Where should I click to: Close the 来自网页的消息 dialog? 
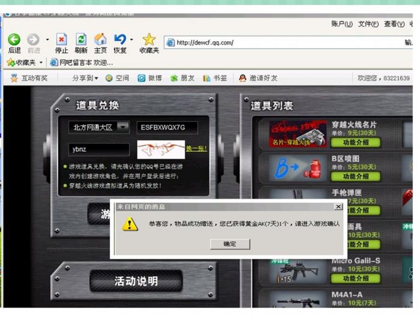click(338, 206)
